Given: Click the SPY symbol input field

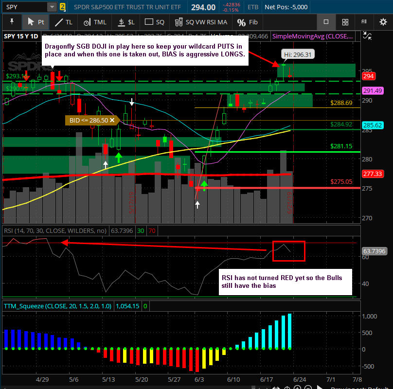Looking at the screenshot, I should (x=24, y=7).
